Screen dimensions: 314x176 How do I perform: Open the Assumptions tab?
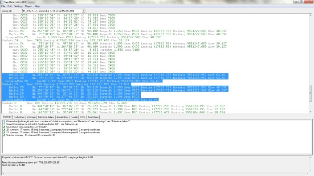(62, 117)
